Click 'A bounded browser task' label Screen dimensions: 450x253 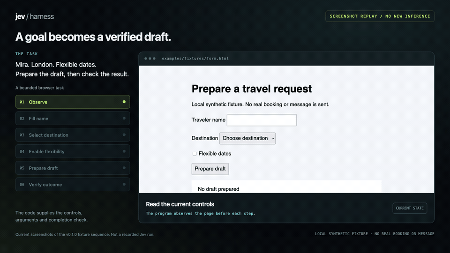coord(39,88)
